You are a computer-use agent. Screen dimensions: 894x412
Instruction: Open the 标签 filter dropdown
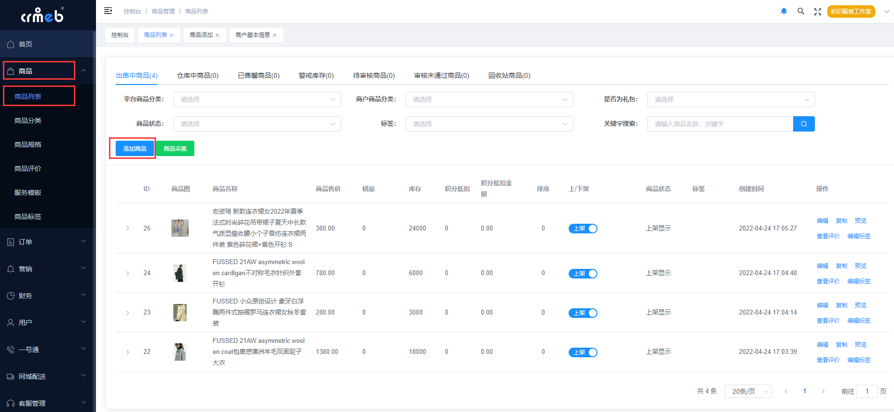click(x=489, y=124)
